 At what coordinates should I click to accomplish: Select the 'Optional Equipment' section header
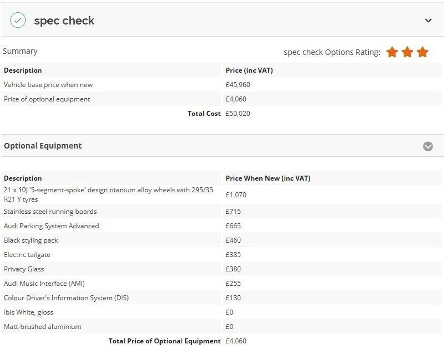[222, 146]
